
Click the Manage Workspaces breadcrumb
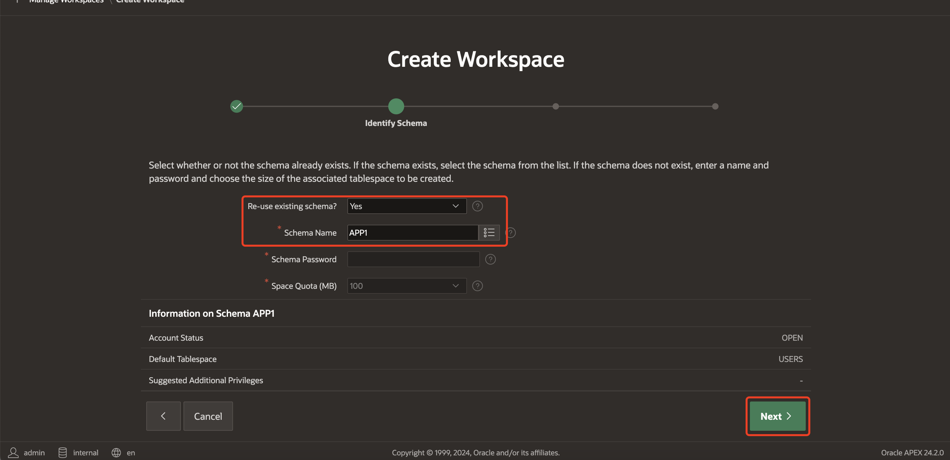click(x=66, y=1)
